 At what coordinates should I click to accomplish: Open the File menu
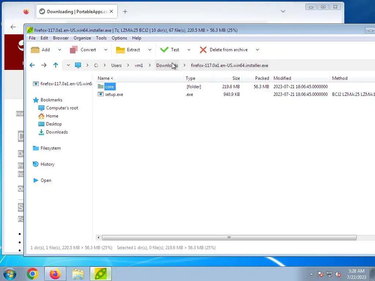pyautogui.click(x=32, y=38)
